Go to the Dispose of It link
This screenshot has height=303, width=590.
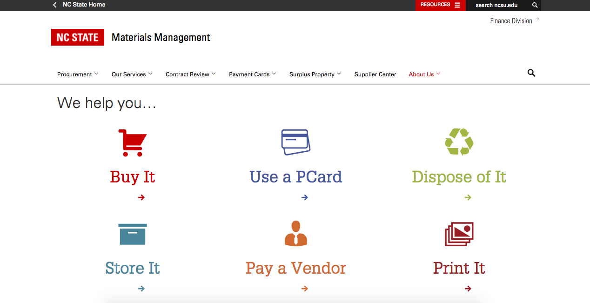click(459, 177)
